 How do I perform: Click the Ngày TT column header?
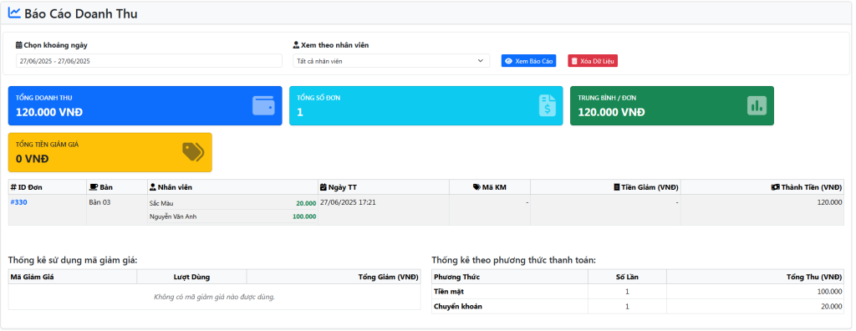tap(384, 187)
